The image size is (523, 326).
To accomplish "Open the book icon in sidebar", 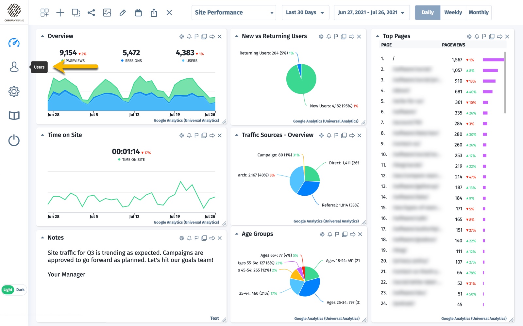I will pos(14,116).
